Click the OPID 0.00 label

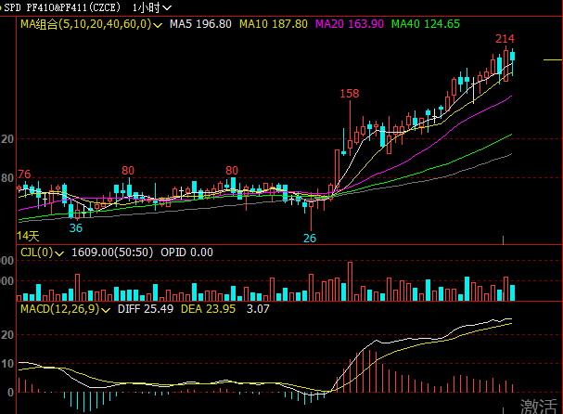187,252
